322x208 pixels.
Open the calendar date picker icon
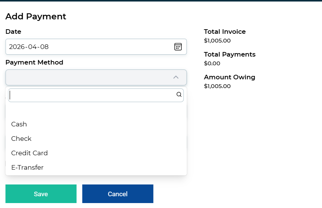tap(178, 47)
